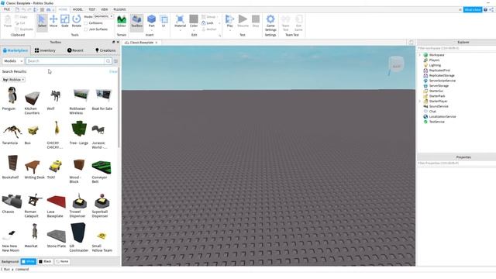The image size is (496, 279).
Task: Click the new file icon in quick access bar
Action: 17,9
